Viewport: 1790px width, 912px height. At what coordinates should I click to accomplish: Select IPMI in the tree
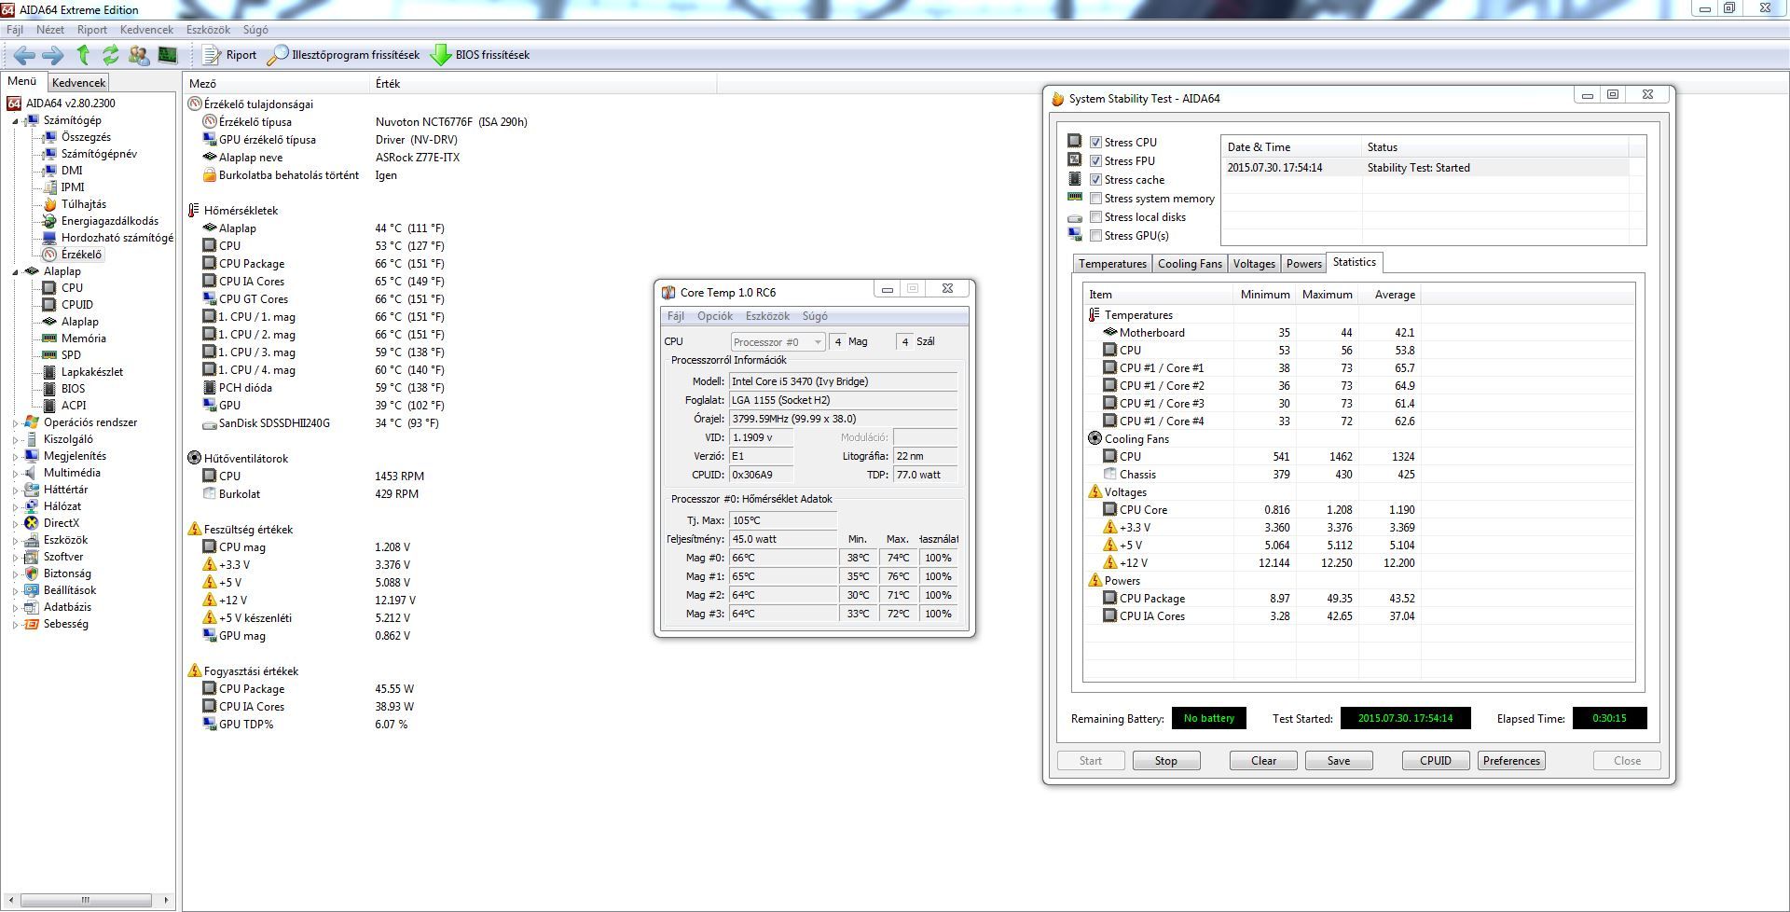point(73,187)
